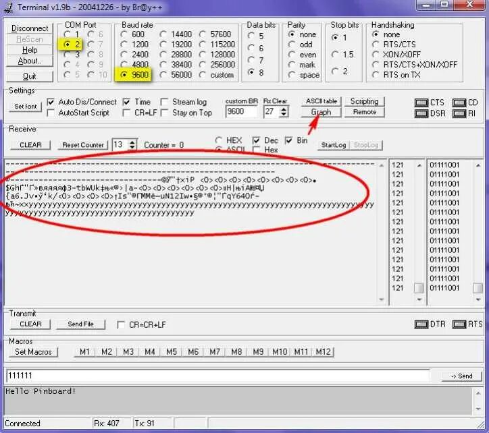Open the Graph window
Screen dimensions: 489x433
[321, 112]
